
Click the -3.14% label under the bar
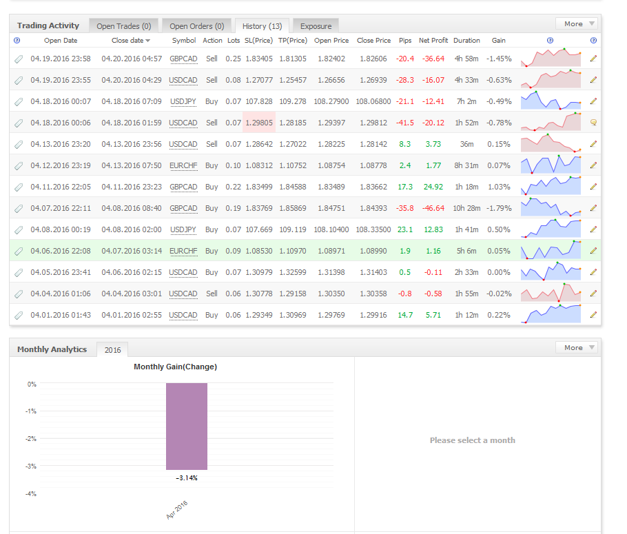(x=187, y=478)
